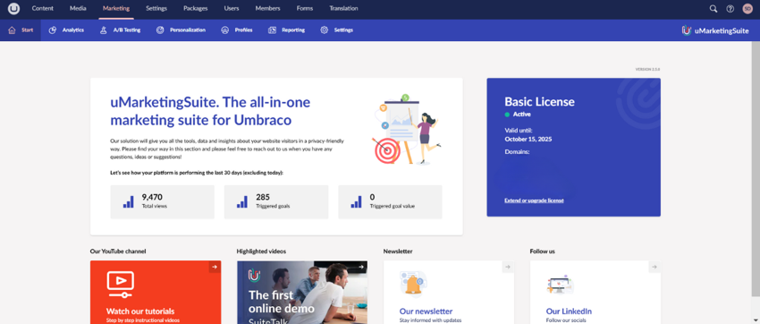Select the Start home tab
This screenshot has width=760, height=324.
point(21,30)
